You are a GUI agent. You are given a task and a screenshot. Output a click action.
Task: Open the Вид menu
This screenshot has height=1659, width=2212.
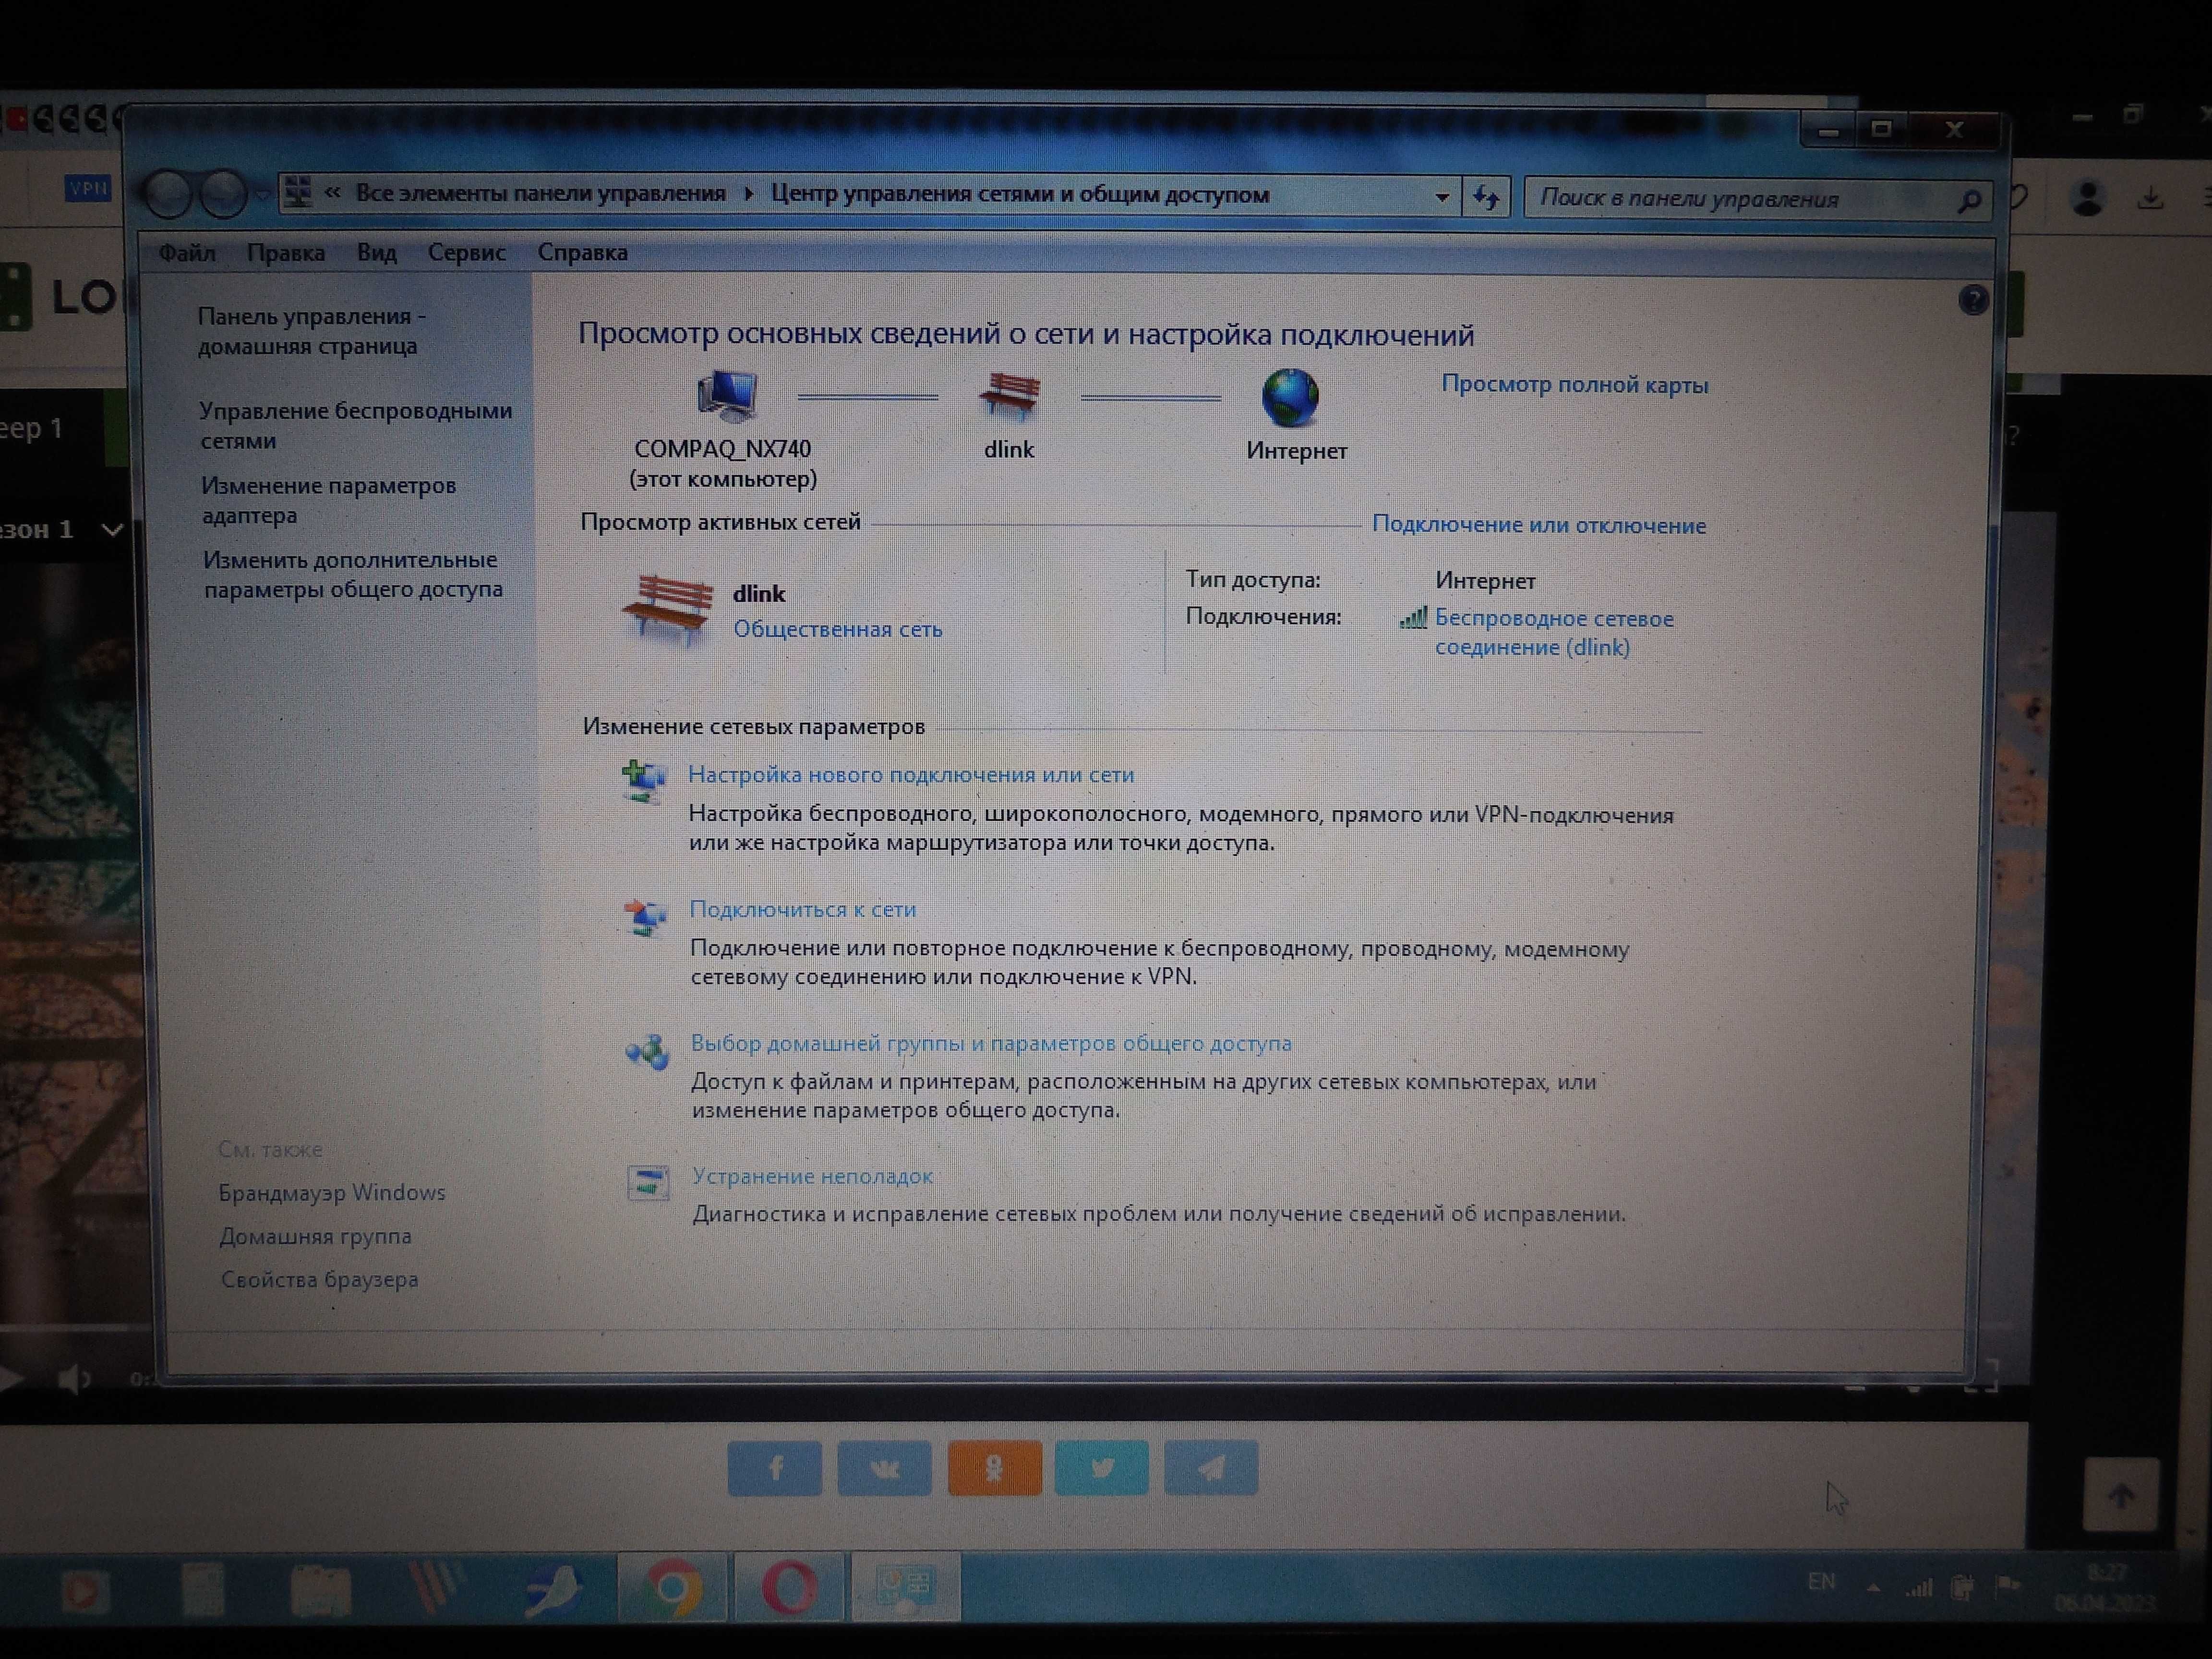pyautogui.click(x=377, y=252)
